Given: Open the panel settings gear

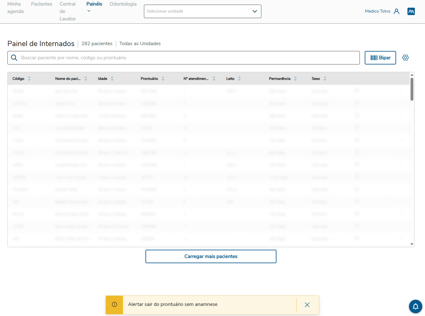Looking at the screenshot, I should click(x=406, y=58).
